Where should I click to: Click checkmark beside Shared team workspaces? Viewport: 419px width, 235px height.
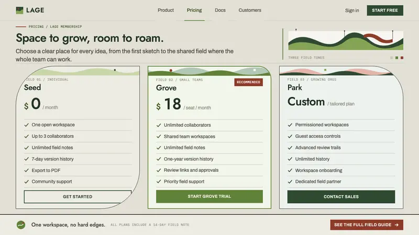159,136
